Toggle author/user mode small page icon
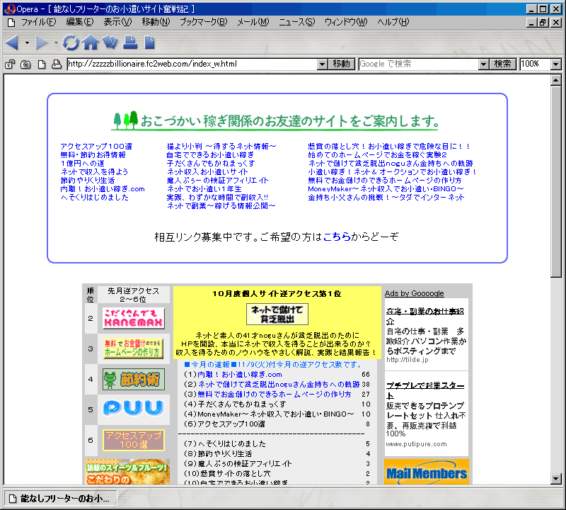Image resolution: width=566 pixels, height=510 pixels. click(42, 64)
